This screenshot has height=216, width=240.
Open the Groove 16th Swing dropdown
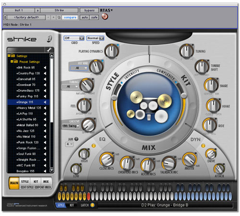point(71,126)
